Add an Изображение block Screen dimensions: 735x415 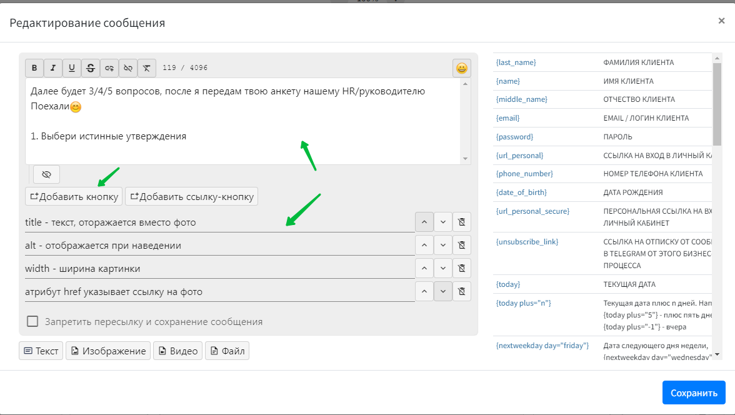coord(108,351)
